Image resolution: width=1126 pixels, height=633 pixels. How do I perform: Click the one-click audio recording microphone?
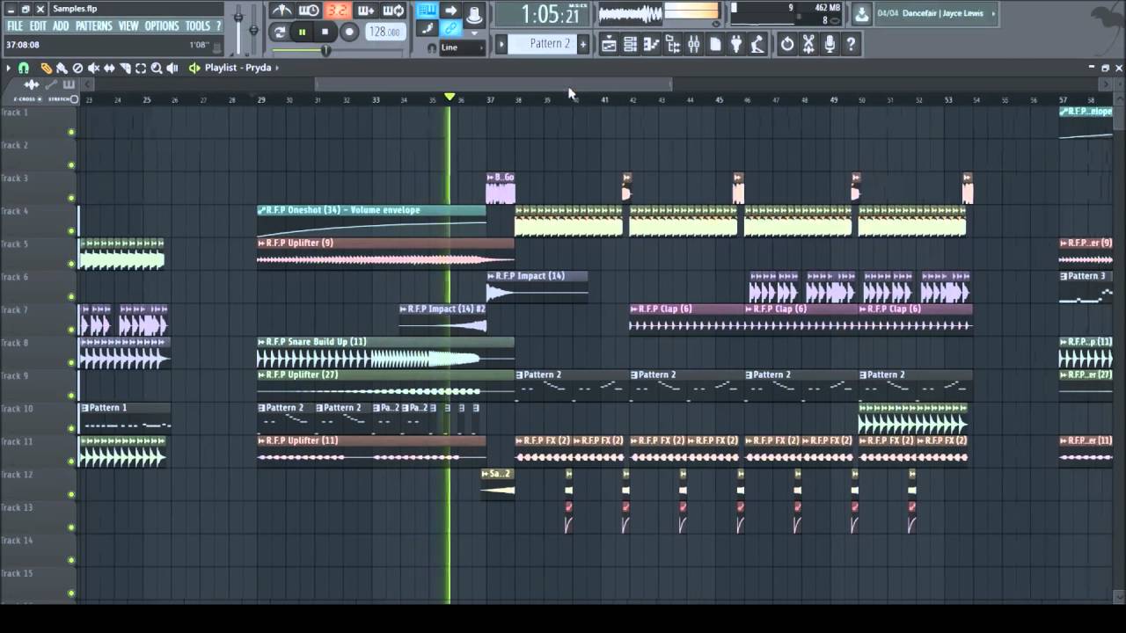(830, 44)
